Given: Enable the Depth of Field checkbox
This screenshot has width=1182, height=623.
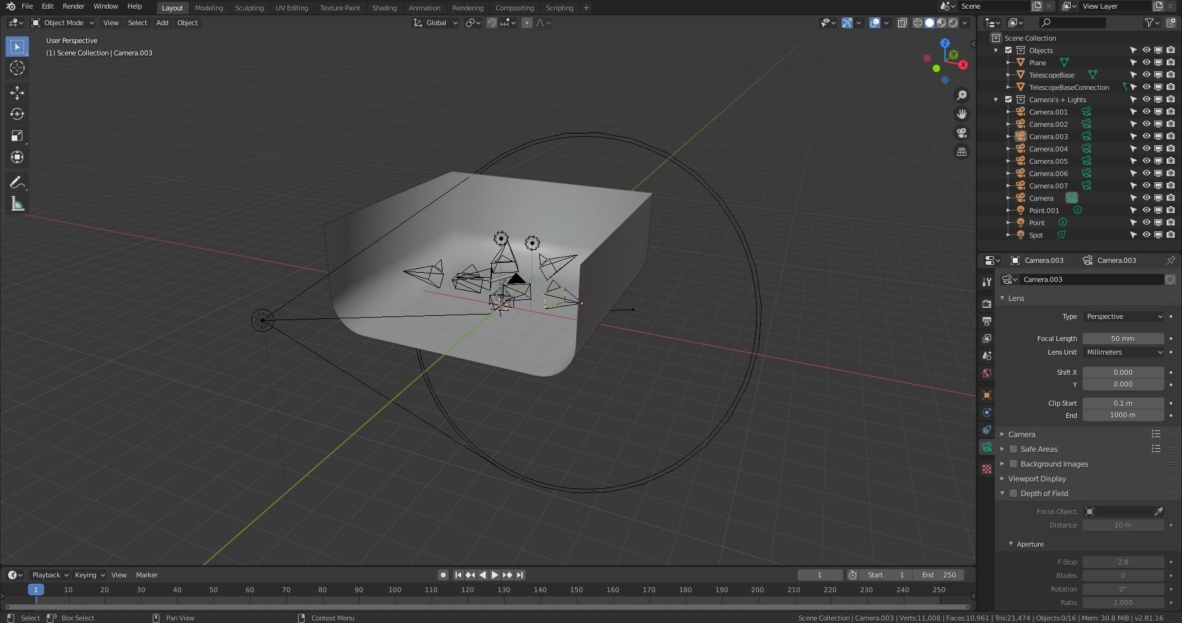Looking at the screenshot, I should click(x=1013, y=494).
